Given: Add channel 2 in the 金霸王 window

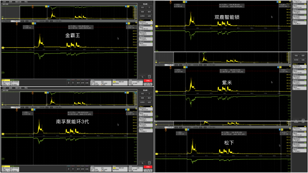Looking at the screenshot, I should click(68, 83).
